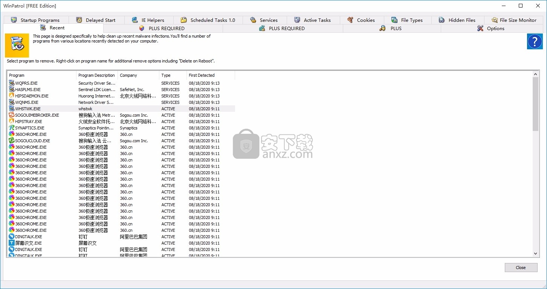Open the Startup Programs tab
The image size is (547, 289).
(x=36, y=20)
